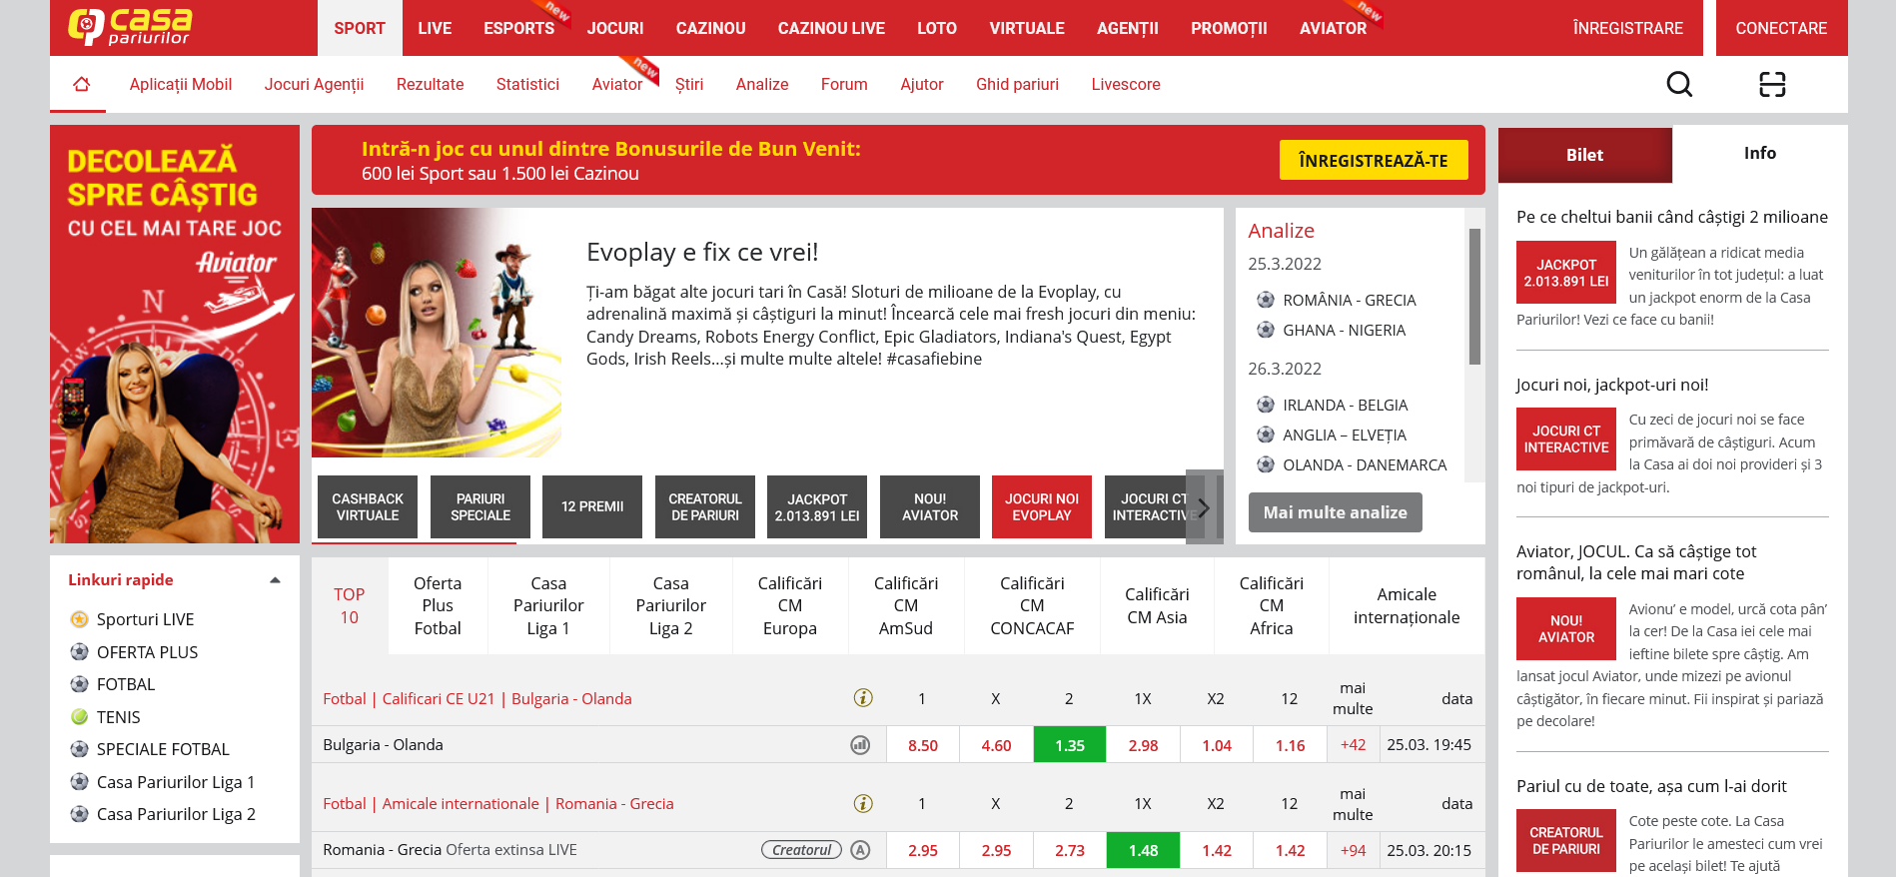The height and width of the screenshot is (877, 1896).
Task: Open Aplicații Mobil link
Action: tap(181, 84)
